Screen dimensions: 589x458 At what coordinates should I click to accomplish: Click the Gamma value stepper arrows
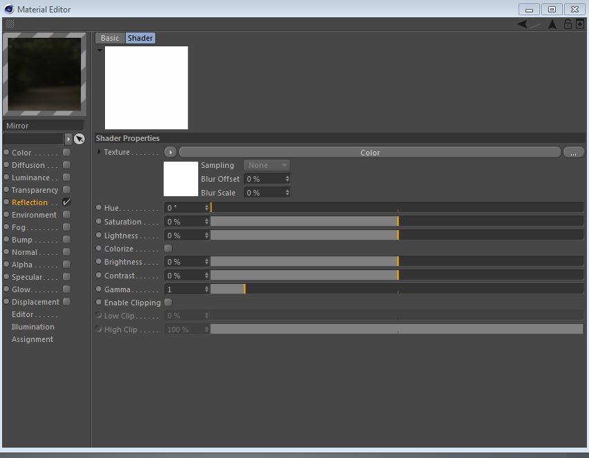coord(206,289)
